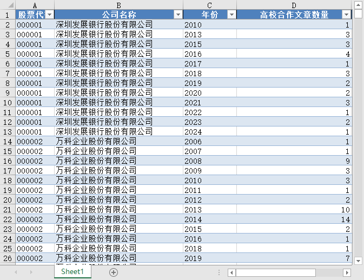Select 万科企业股份有限公司 cell in row 24
Screen dimensions: 364x280
tap(118, 238)
